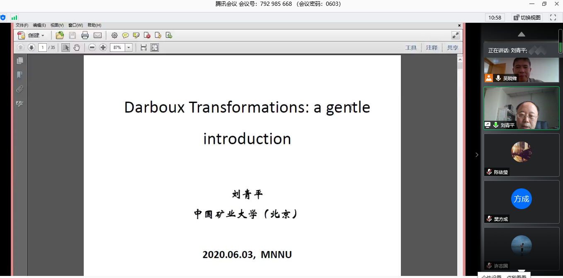Viewport: 563px width, 278px height.
Task: Toggle fullscreen mode for the meeting window
Action: point(553,17)
